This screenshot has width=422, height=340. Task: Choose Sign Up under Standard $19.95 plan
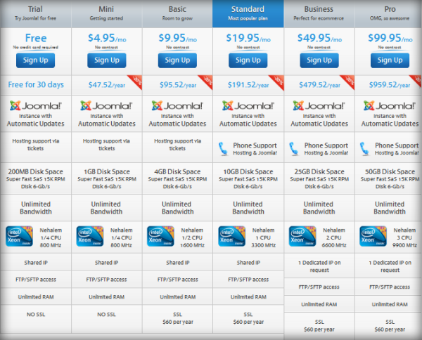tap(248, 60)
